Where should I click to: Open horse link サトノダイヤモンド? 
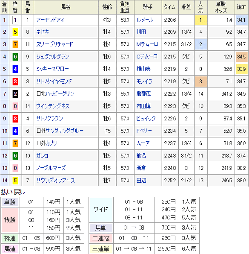tap(54, 81)
